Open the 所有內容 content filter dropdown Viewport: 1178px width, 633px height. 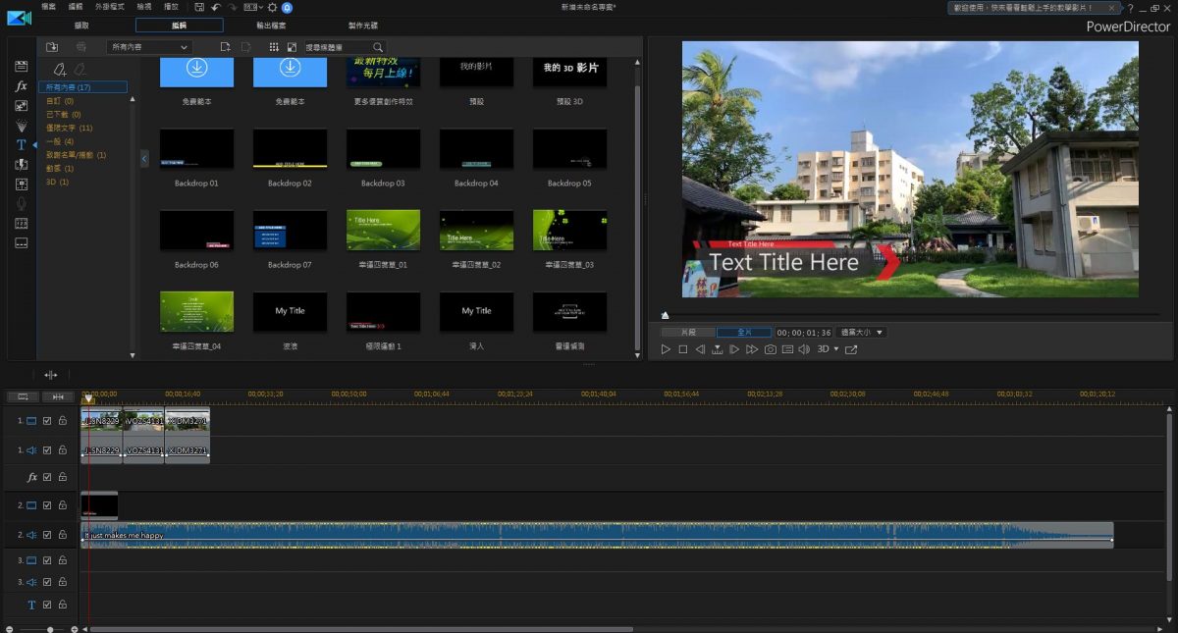click(x=149, y=47)
